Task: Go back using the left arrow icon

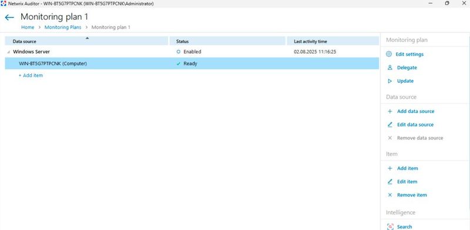Action: (x=9, y=18)
